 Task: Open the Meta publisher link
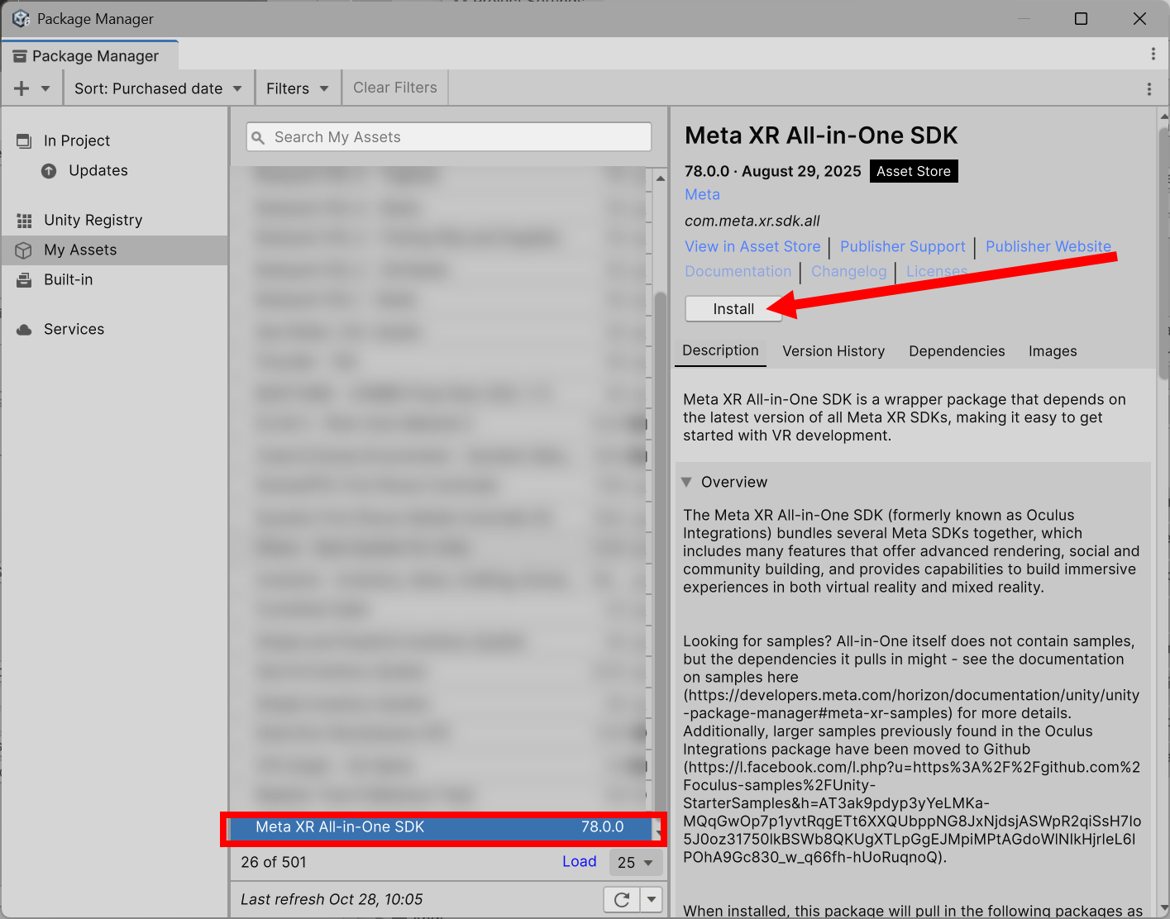pyautogui.click(x=702, y=194)
